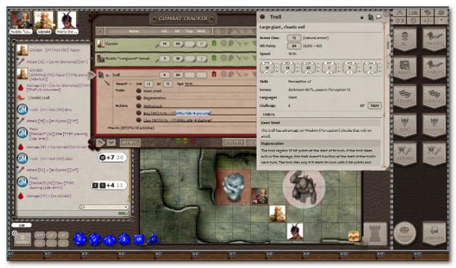Screen dimensions: 456x268
Task: Click the yellow faction icon at tracker bottom
Action: 185,141
